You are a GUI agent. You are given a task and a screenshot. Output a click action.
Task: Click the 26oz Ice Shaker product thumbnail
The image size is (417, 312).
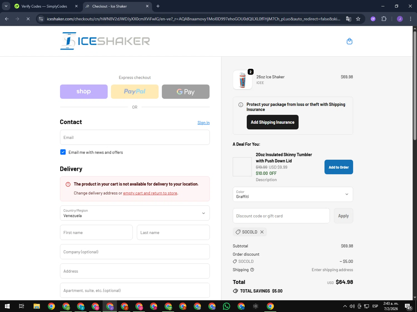pos(242,80)
